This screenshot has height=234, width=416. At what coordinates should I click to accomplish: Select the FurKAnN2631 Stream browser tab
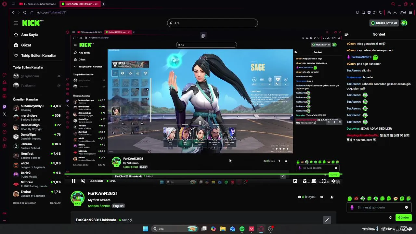click(x=80, y=4)
